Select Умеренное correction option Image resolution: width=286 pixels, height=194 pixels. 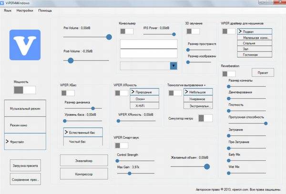(x=198, y=99)
